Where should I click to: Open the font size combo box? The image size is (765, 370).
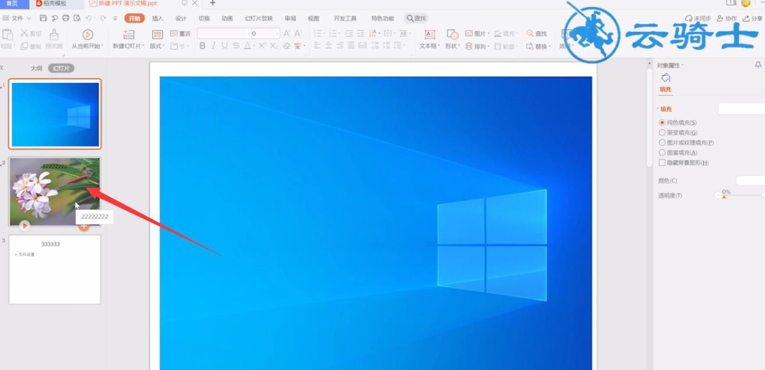[x=265, y=34]
